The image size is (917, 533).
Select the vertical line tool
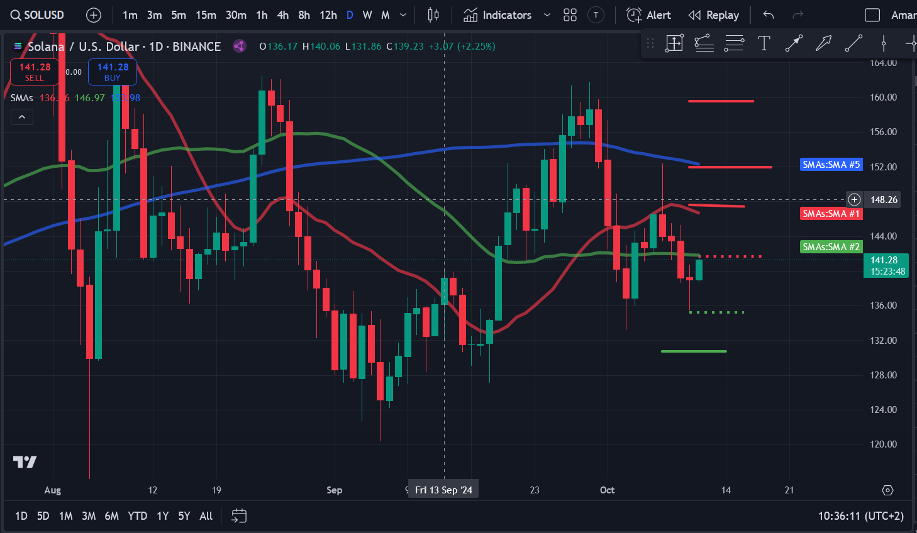[884, 43]
